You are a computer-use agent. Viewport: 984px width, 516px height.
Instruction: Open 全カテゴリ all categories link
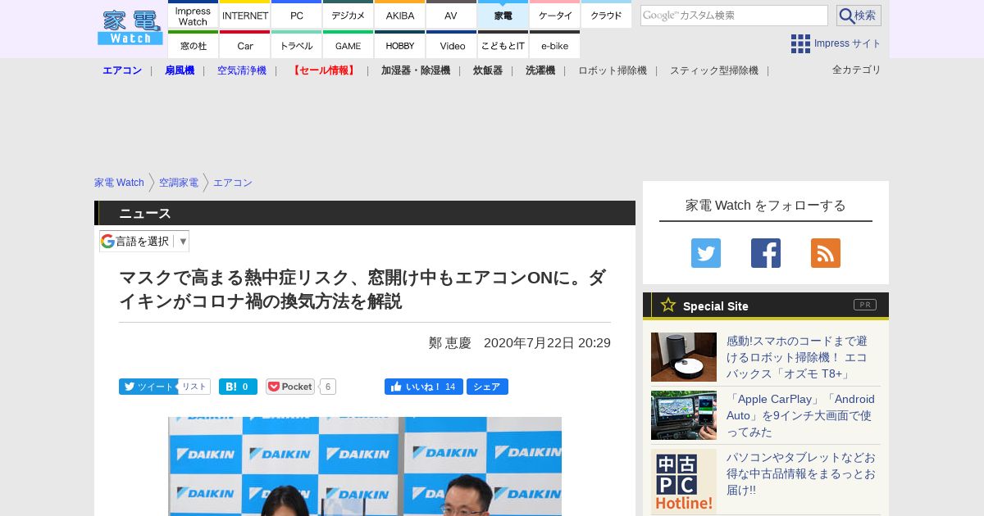click(x=857, y=70)
